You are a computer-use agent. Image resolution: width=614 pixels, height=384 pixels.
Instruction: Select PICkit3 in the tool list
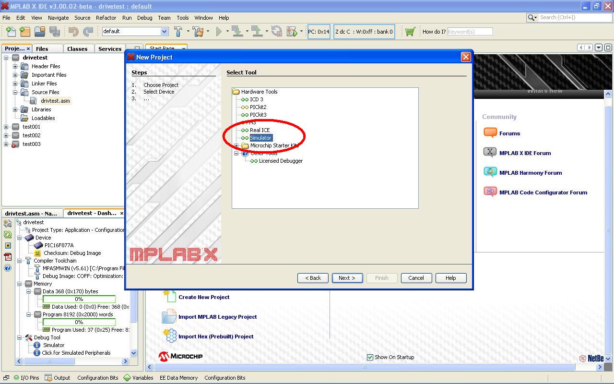pos(258,115)
